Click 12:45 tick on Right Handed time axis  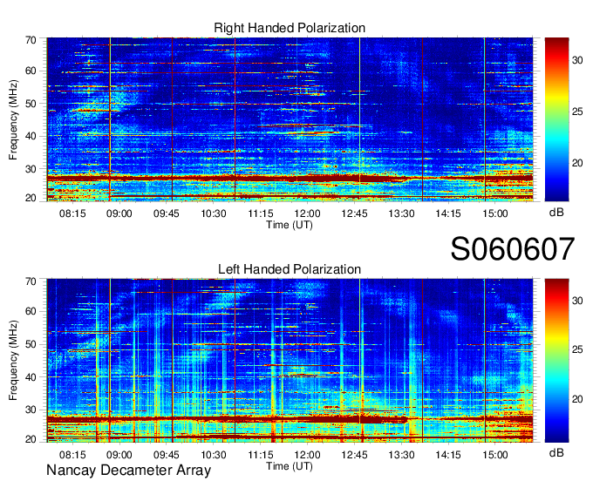click(354, 213)
